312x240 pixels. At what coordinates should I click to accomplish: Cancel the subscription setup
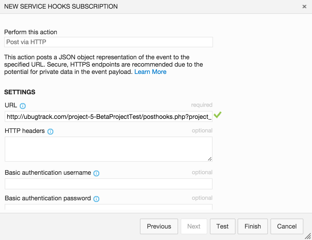tap(287, 226)
